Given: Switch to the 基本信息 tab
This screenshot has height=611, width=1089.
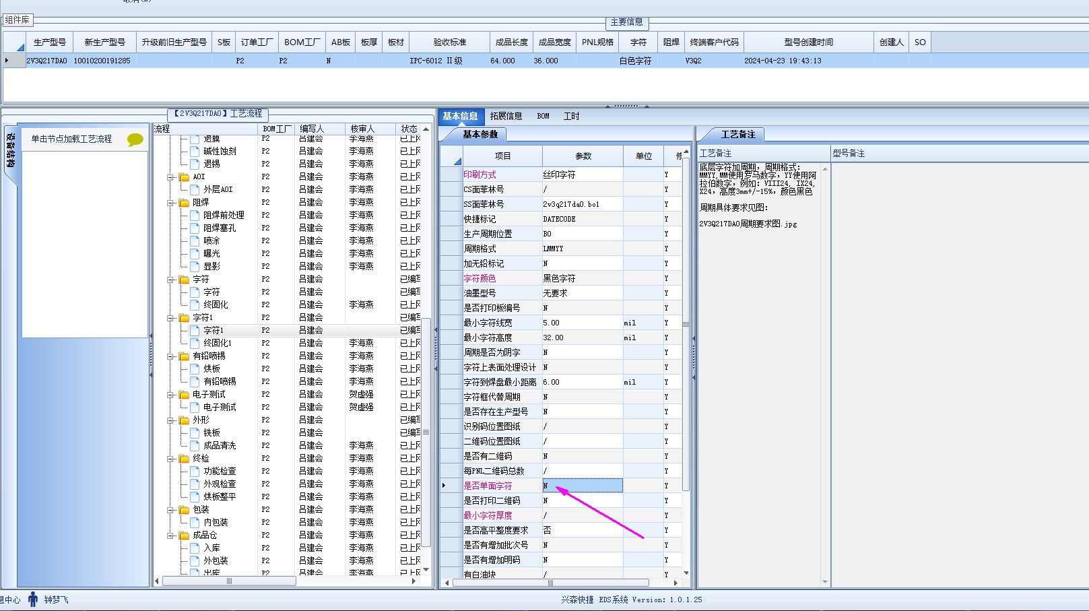Looking at the screenshot, I should click(x=461, y=117).
